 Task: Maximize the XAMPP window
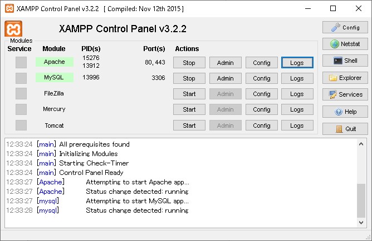333,8
